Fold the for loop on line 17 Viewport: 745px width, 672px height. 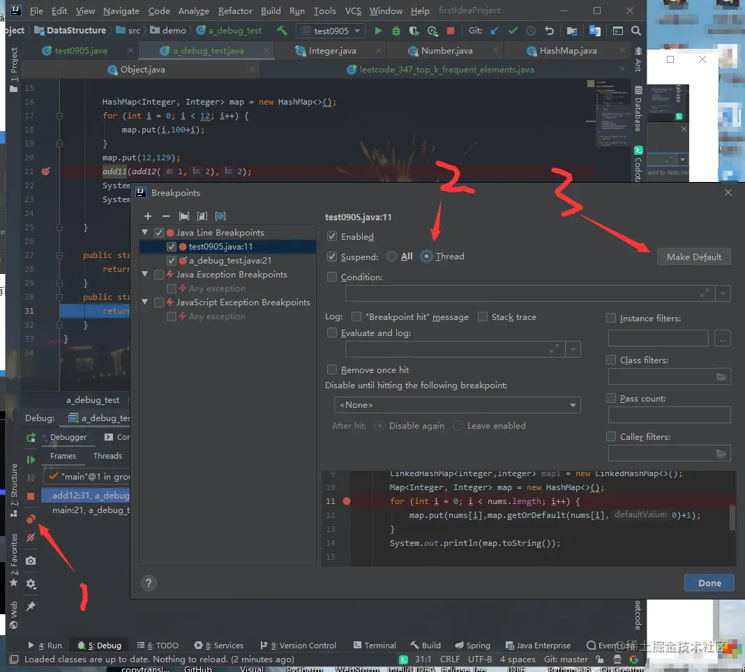pyautogui.click(x=59, y=116)
